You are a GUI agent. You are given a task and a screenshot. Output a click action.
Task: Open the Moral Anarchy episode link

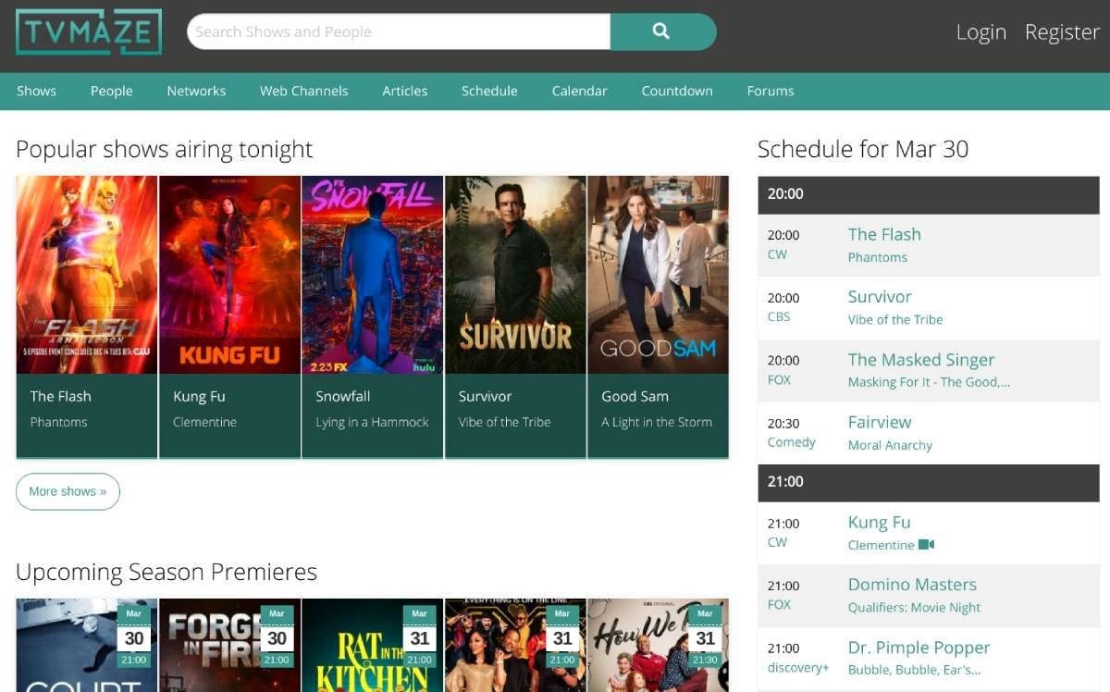pyautogui.click(x=890, y=445)
